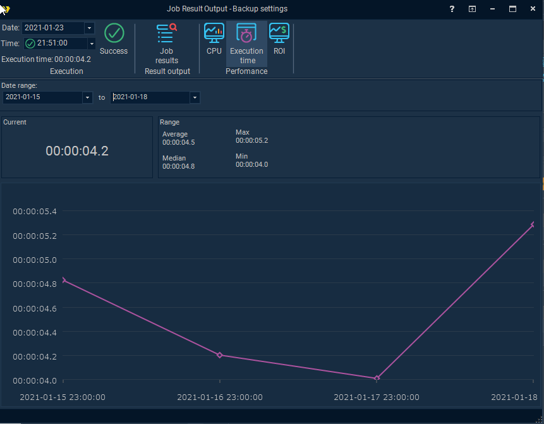Switch to the CPU performance chart
The height and width of the screenshot is (424, 544).
(x=214, y=39)
